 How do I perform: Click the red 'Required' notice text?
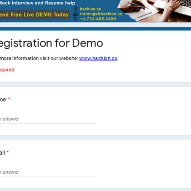(7, 70)
